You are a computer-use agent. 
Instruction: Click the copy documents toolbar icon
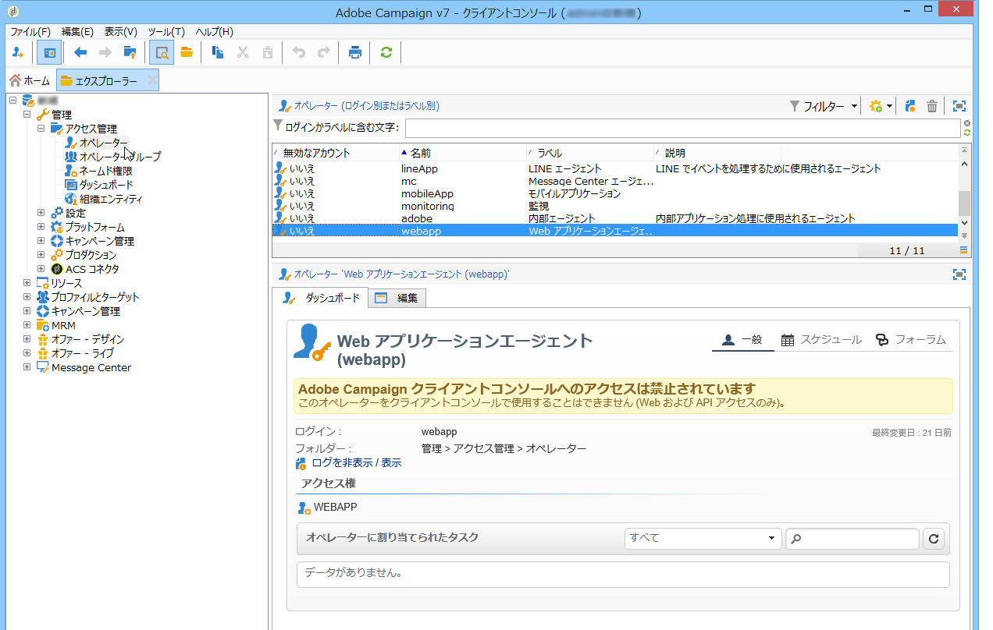[218, 53]
